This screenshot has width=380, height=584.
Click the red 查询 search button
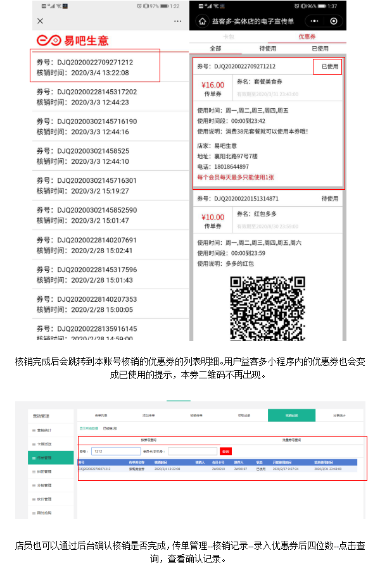(x=225, y=451)
